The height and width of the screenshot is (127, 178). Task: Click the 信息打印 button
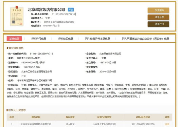158,24
